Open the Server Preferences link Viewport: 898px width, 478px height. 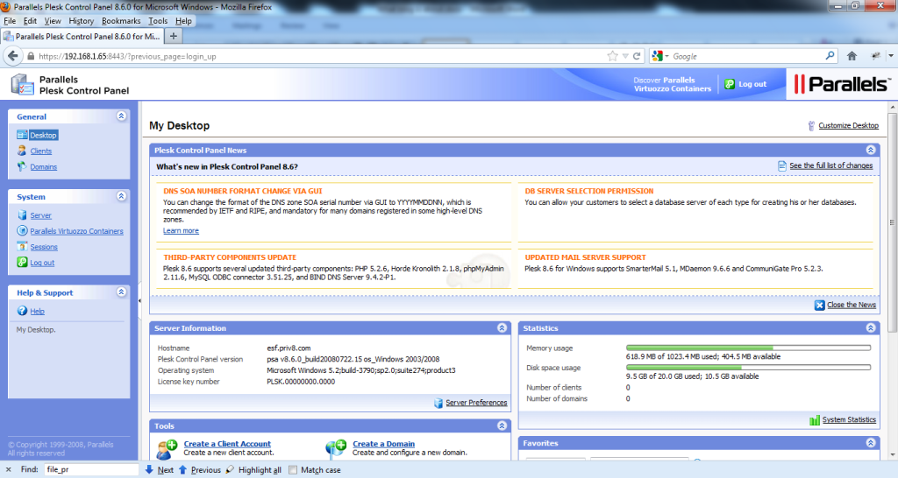tap(476, 403)
